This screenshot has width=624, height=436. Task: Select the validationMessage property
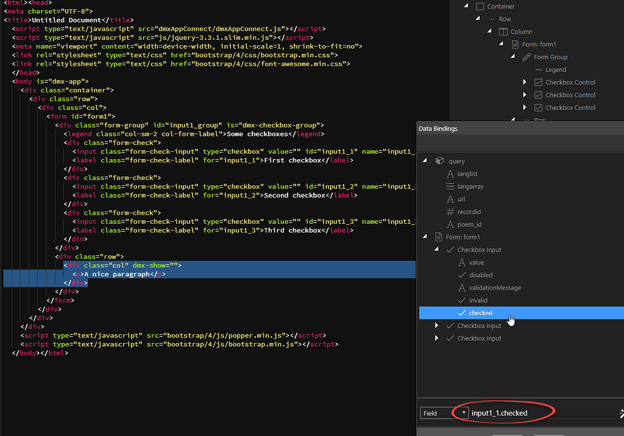click(495, 288)
